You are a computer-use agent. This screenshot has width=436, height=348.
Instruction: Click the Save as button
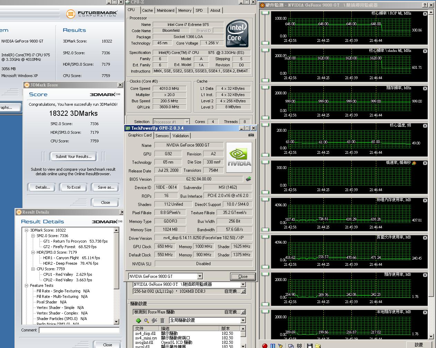106,187
